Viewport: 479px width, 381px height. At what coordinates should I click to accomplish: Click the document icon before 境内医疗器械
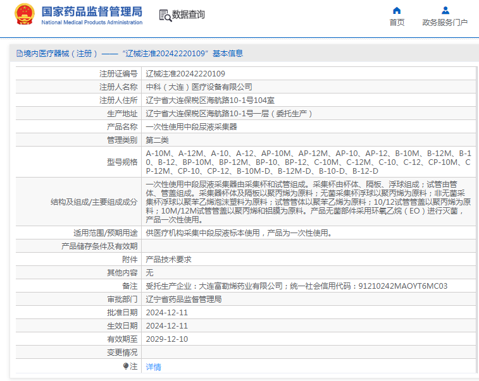pyautogui.click(x=19, y=54)
